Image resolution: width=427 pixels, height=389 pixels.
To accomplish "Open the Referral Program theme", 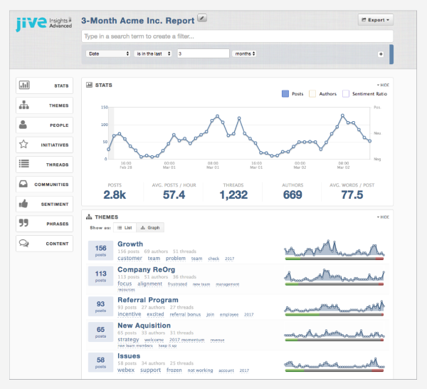I will pyautogui.click(x=148, y=300).
